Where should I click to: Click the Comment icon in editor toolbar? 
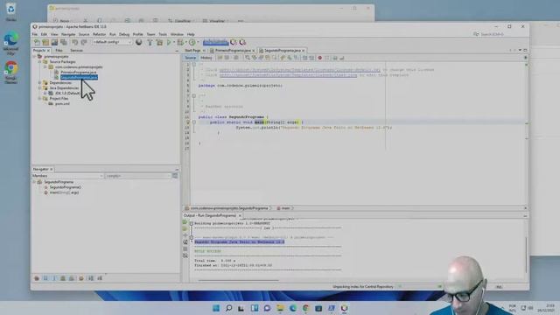tap(335, 58)
